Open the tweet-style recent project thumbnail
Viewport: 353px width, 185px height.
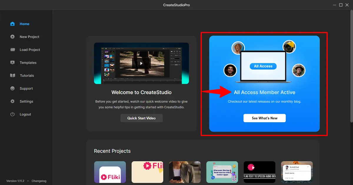point(297,172)
